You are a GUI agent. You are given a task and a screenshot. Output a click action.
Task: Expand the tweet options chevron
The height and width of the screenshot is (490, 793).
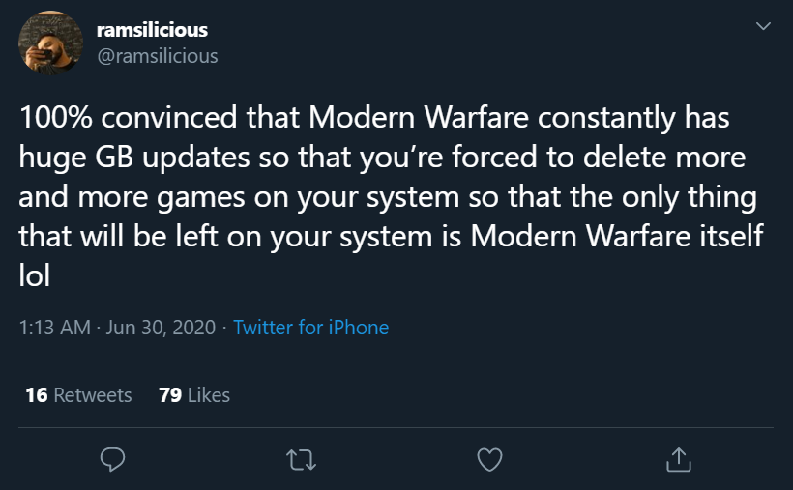pos(763,27)
